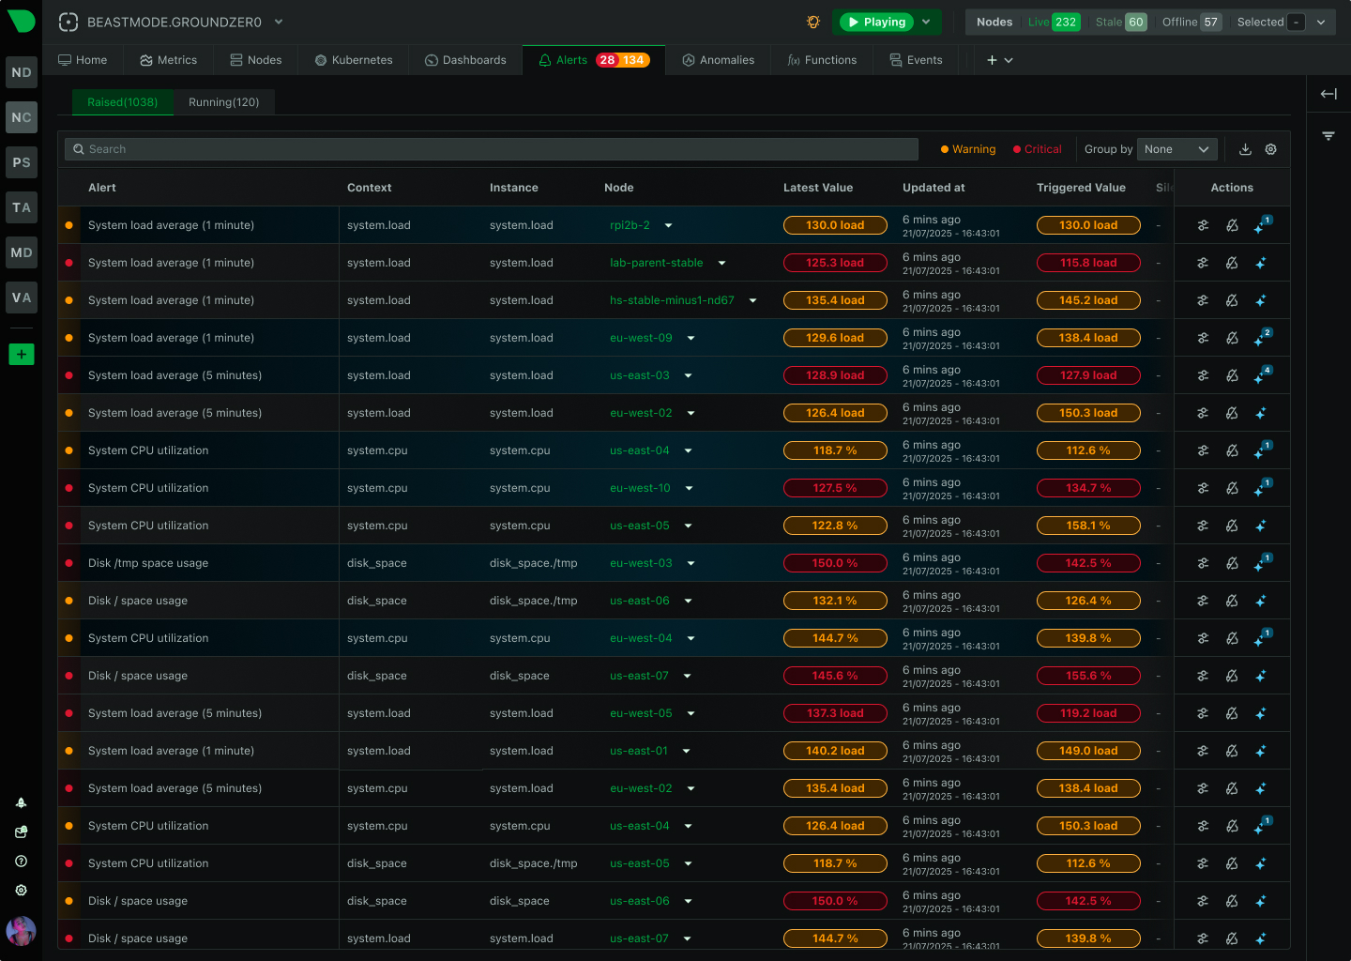Open the us-east-03 node link

coord(639,375)
